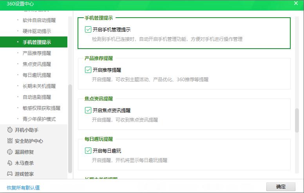Screen dimensions: 304x193
Task: Open 敏感权限获取提醒 sidebar entry
Action: [42, 108]
